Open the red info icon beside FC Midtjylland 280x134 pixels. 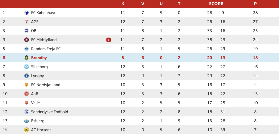point(108,40)
